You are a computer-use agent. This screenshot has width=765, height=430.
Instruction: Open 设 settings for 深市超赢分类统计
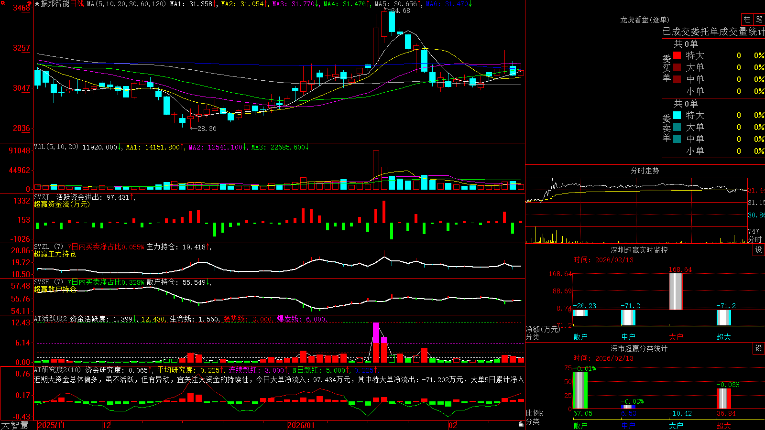coord(759,348)
